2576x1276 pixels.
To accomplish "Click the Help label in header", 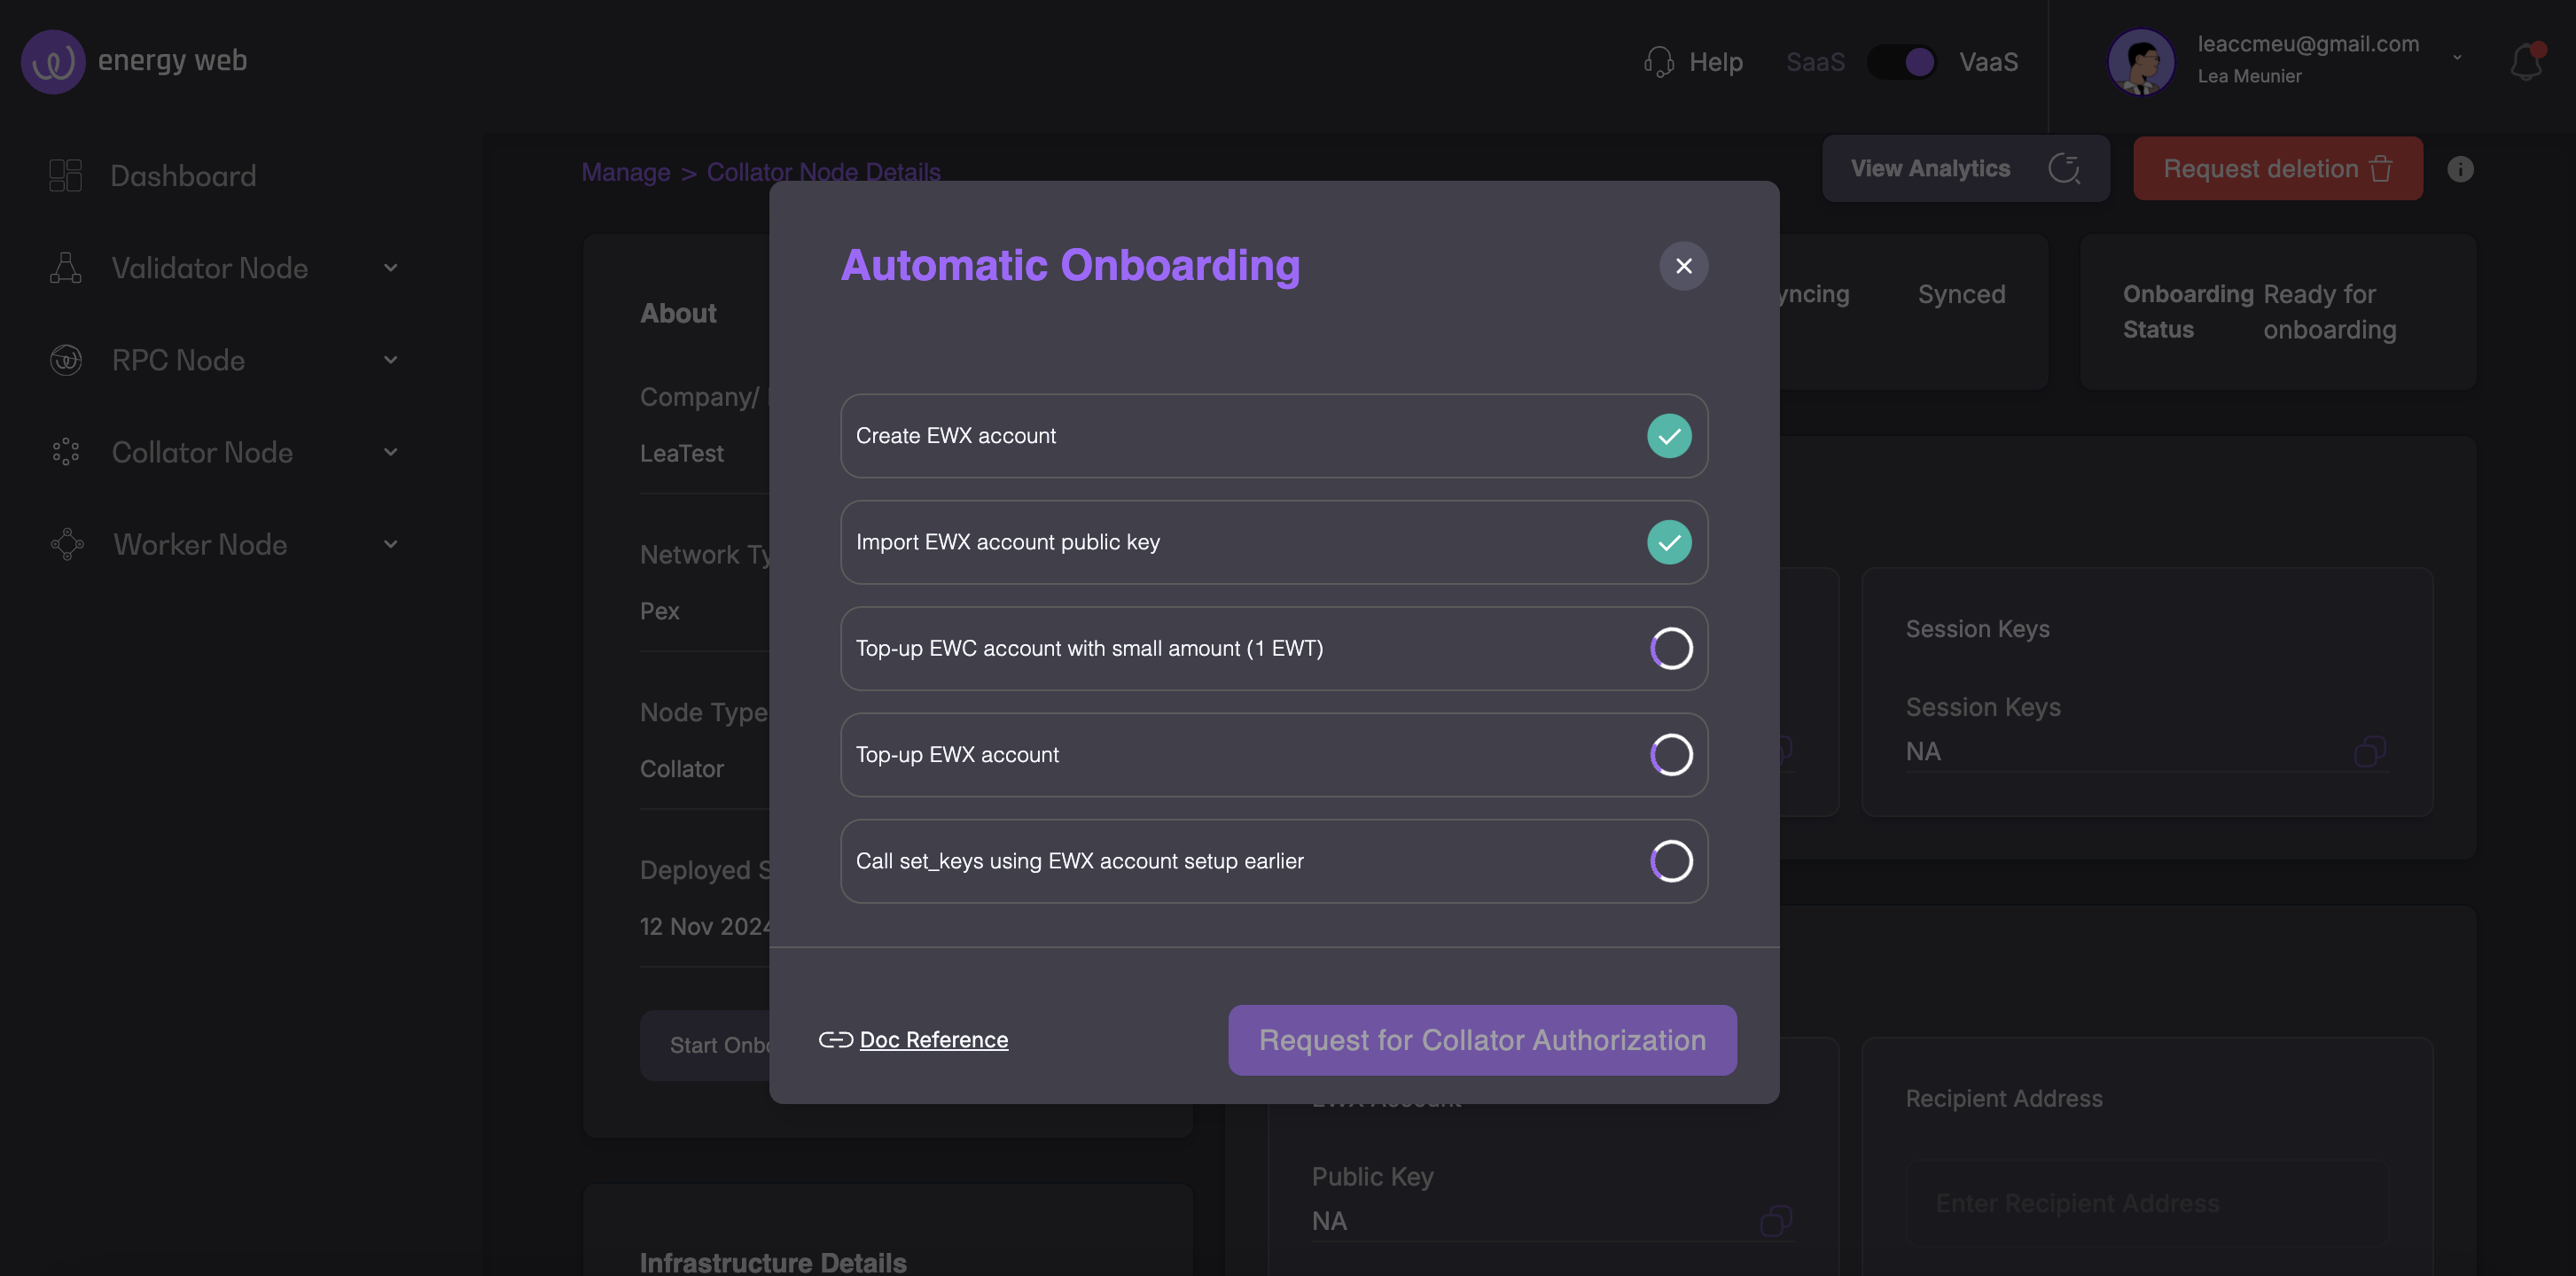I will (x=1715, y=61).
